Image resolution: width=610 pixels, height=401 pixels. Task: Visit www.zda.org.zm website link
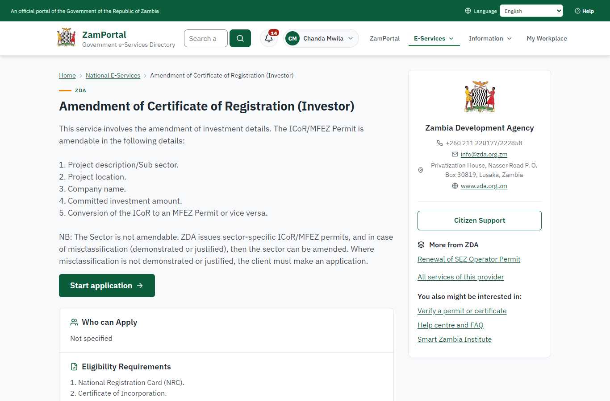tap(484, 186)
